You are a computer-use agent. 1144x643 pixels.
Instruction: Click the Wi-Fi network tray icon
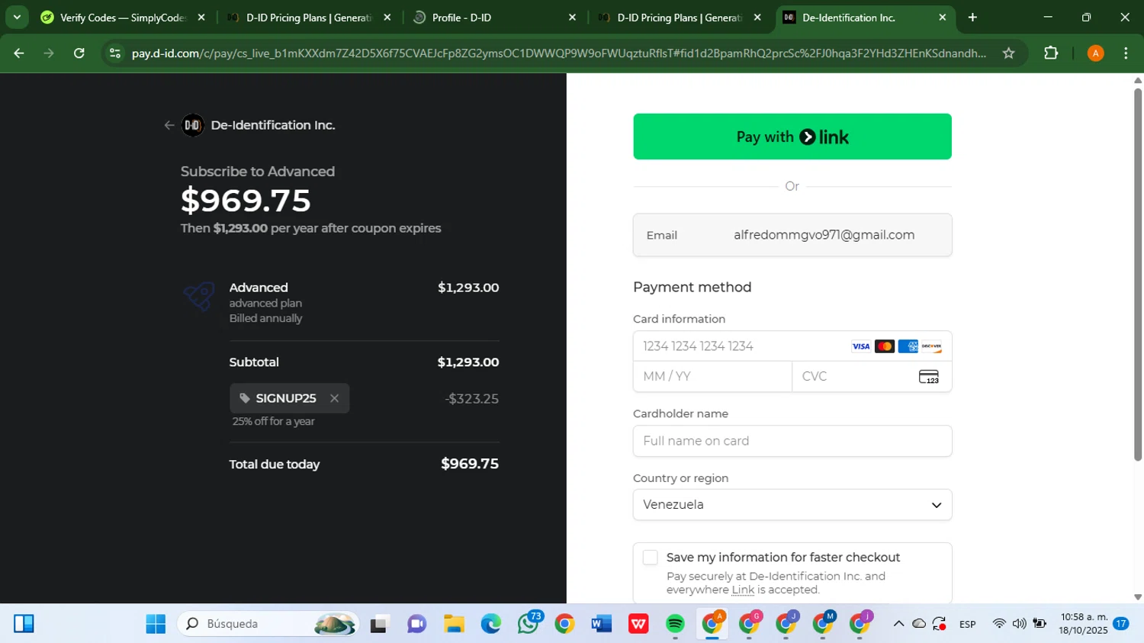pyautogui.click(x=998, y=624)
